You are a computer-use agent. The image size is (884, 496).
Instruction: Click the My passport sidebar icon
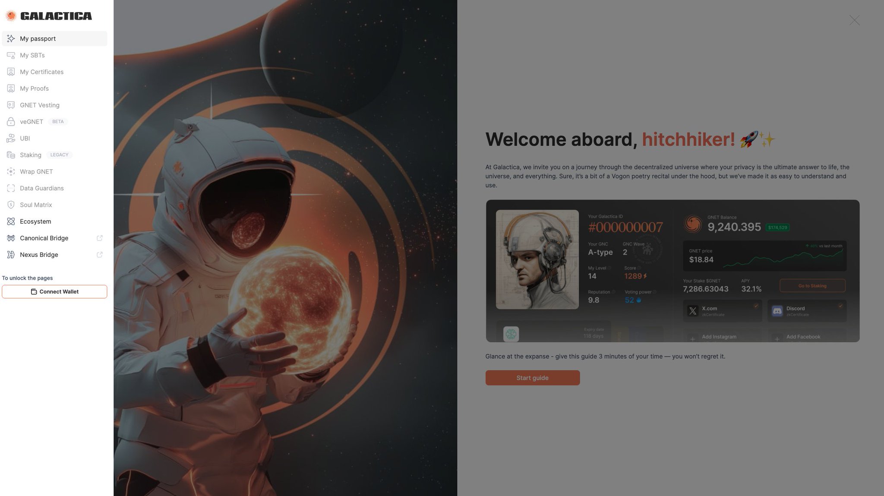(11, 38)
